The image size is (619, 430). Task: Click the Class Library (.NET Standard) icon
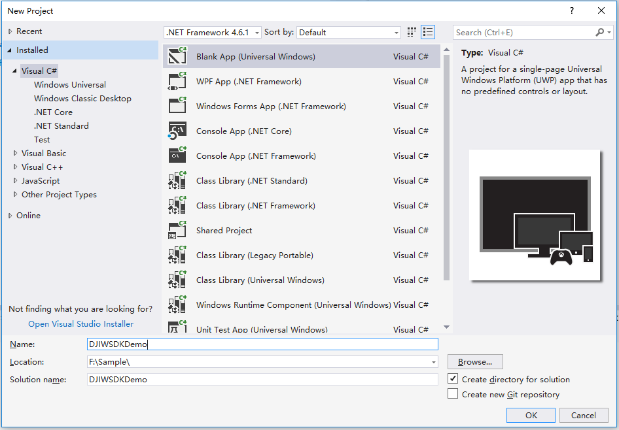click(x=177, y=180)
